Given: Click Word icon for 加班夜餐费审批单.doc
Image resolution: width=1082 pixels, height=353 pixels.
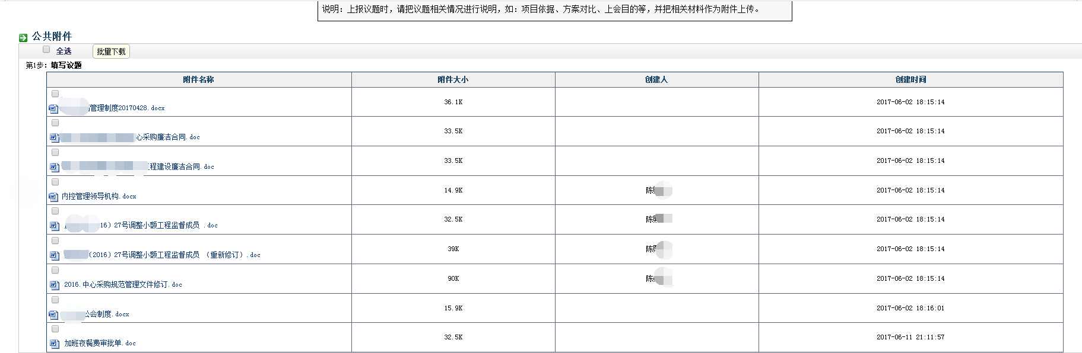Looking at the screenshot, I should (54, 344).
